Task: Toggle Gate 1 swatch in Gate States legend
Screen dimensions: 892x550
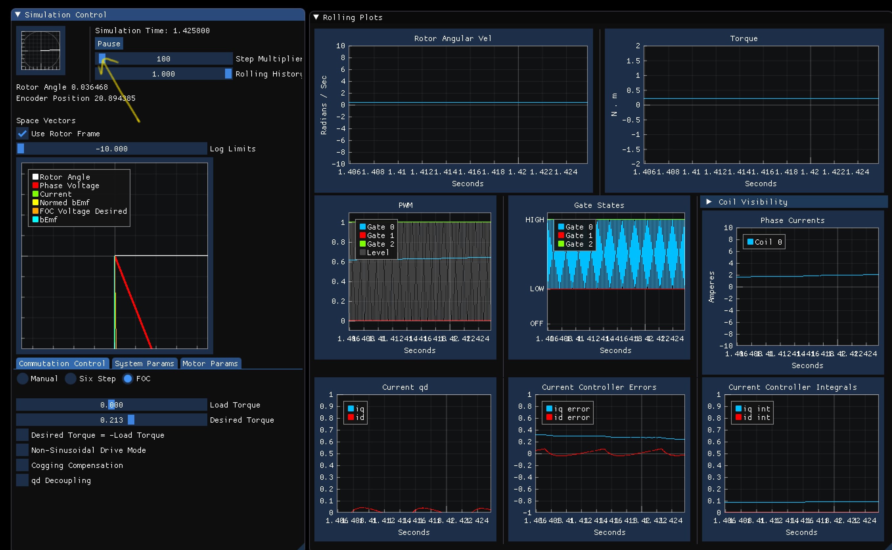Action: coord(561,235)
